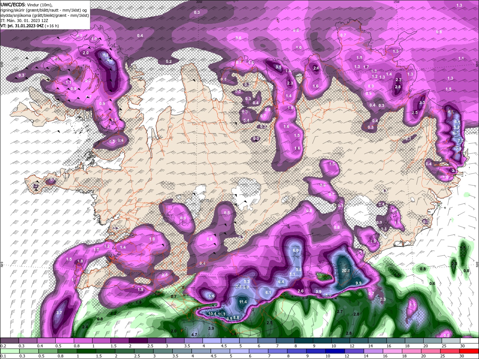Screen dimensions: 479x359
Task: Click the 11.4 value on the south coast
Action: (243, 302)
